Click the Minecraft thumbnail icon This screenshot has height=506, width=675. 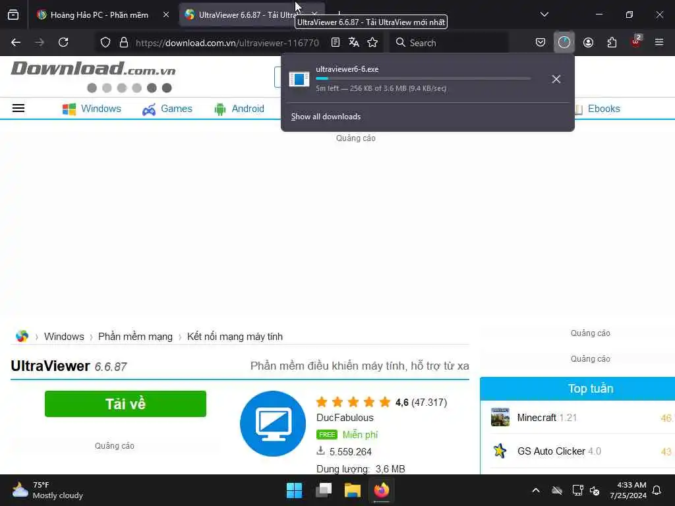(500, 417)
